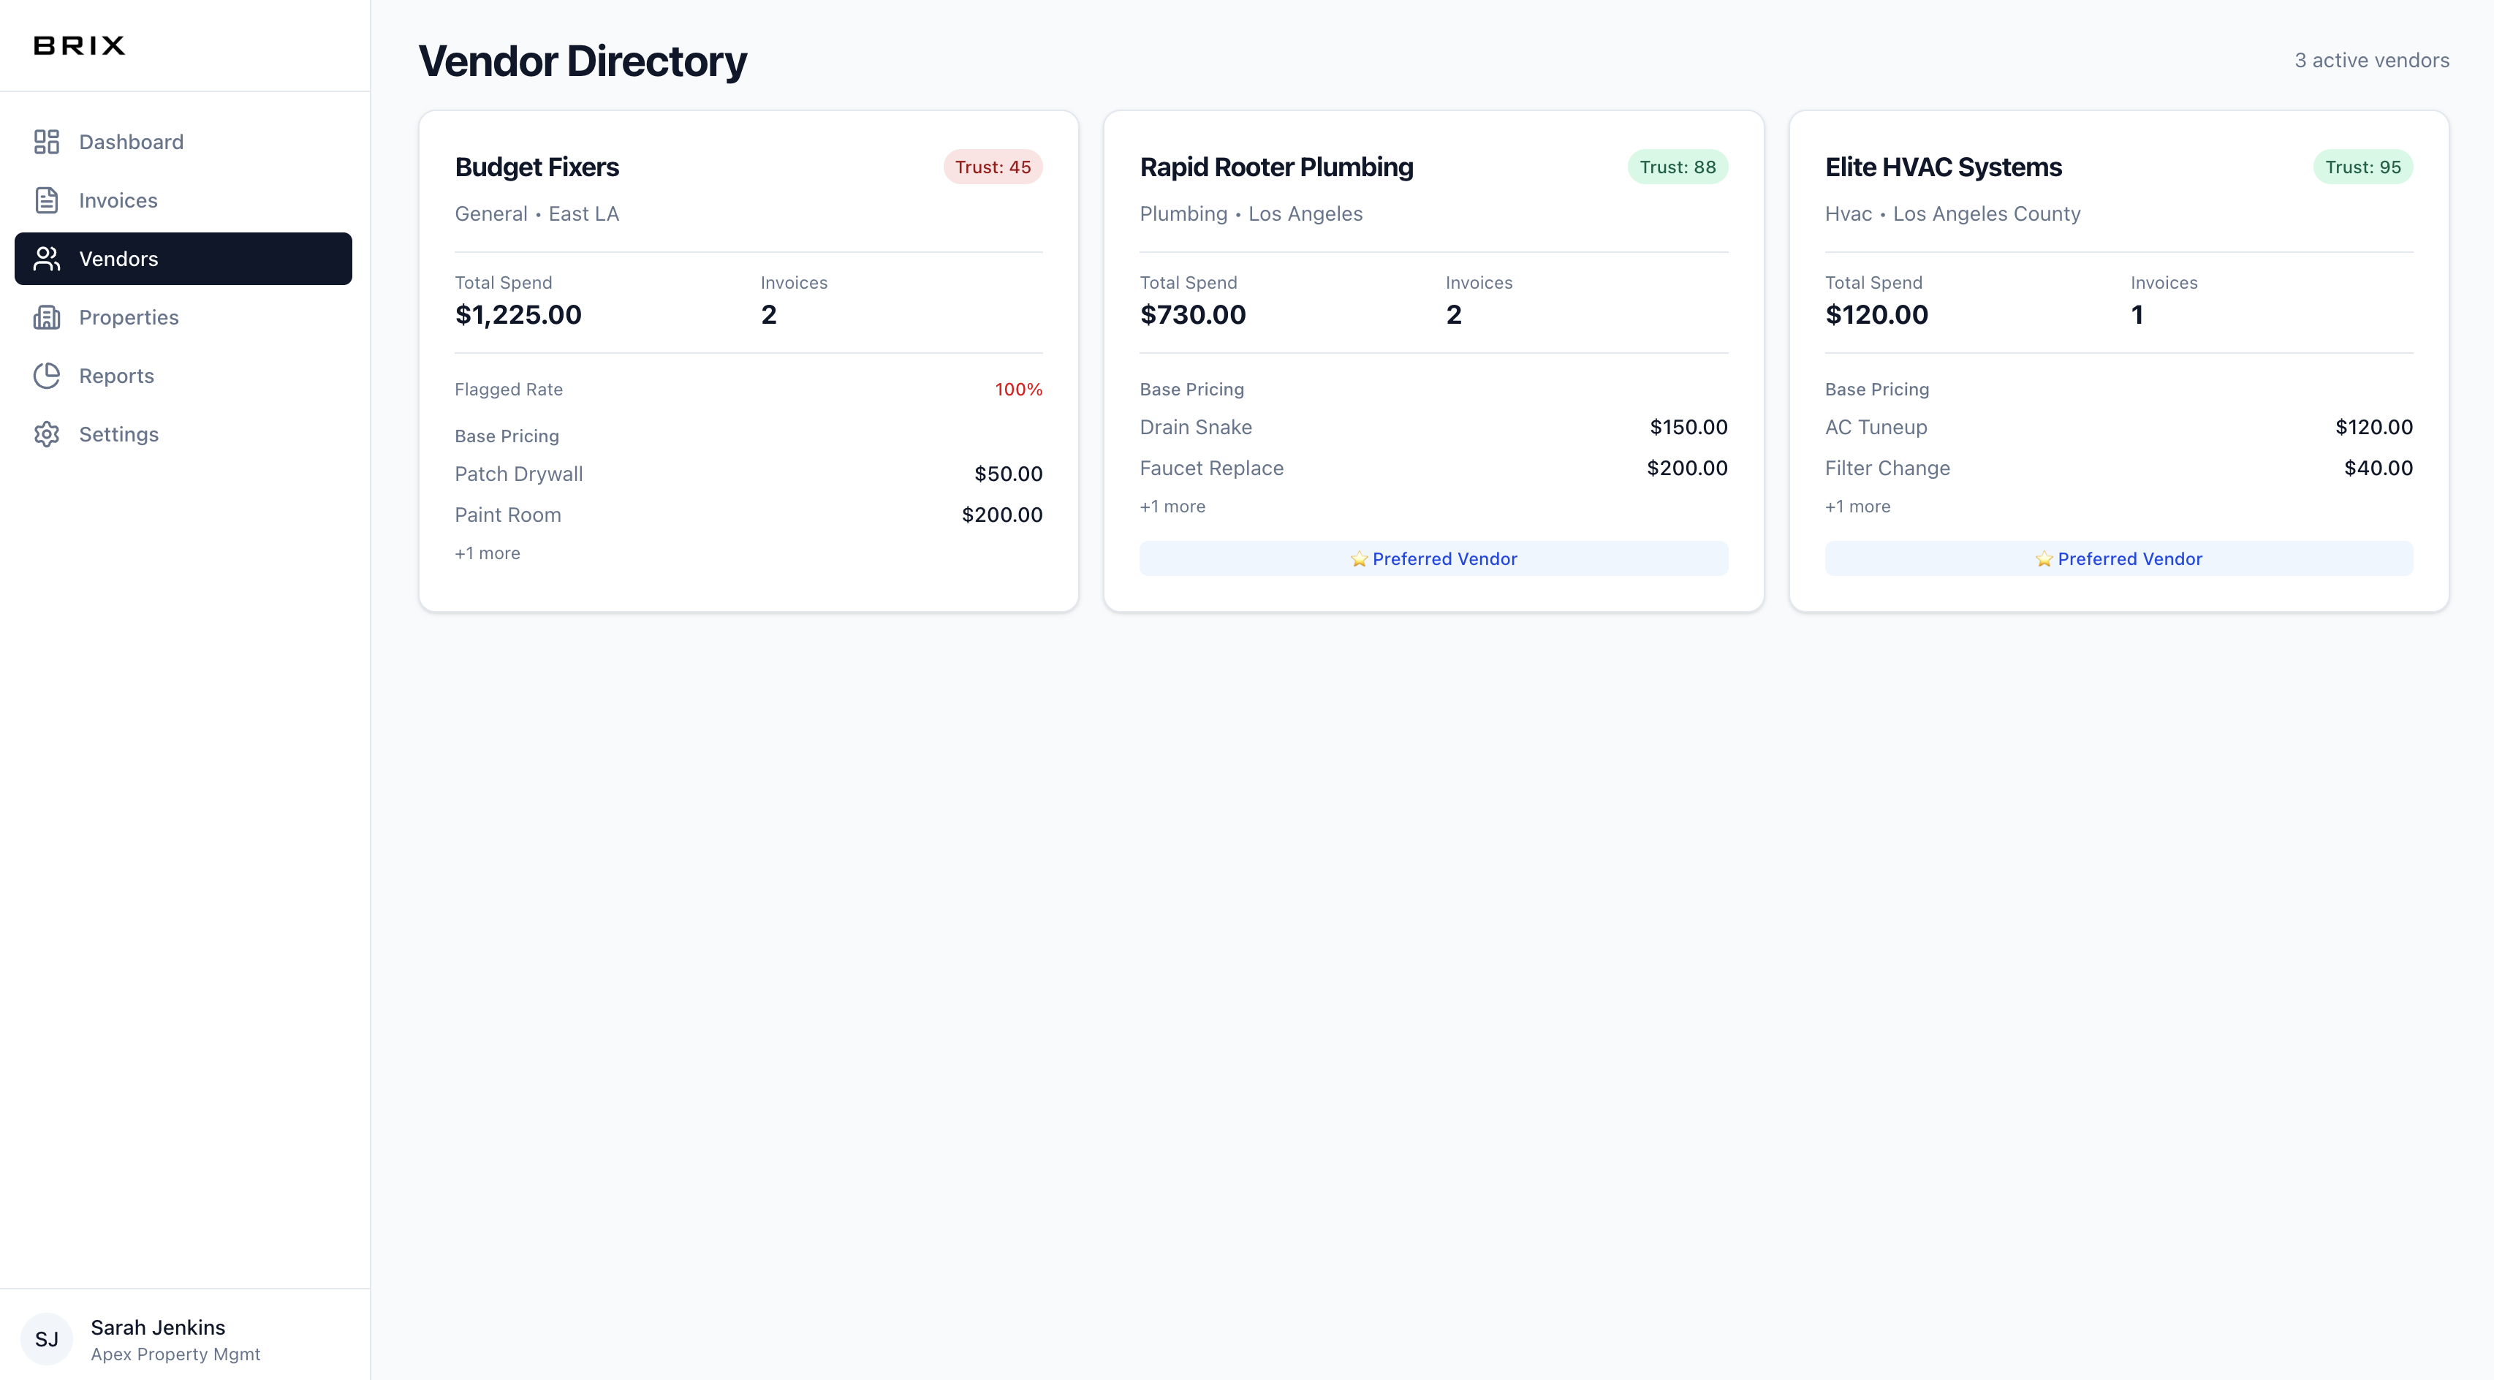Click the SJ user avatar
Viewport: 2494px width, 1380px height.
[47, 1338]
